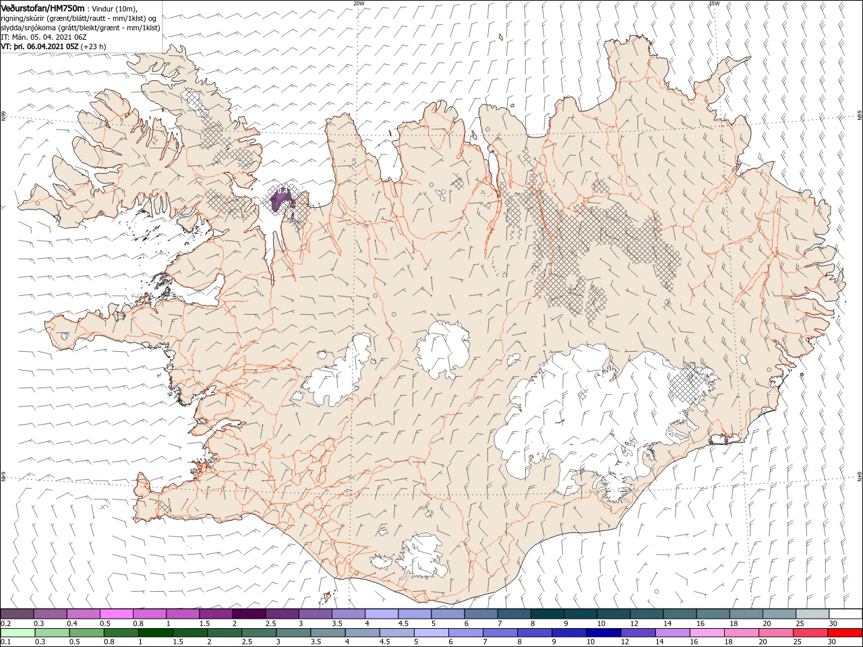The image size is (863, 647).
Task: Select lower legend pale green swatch at 0.1
Action: click(x=18, y=633)
